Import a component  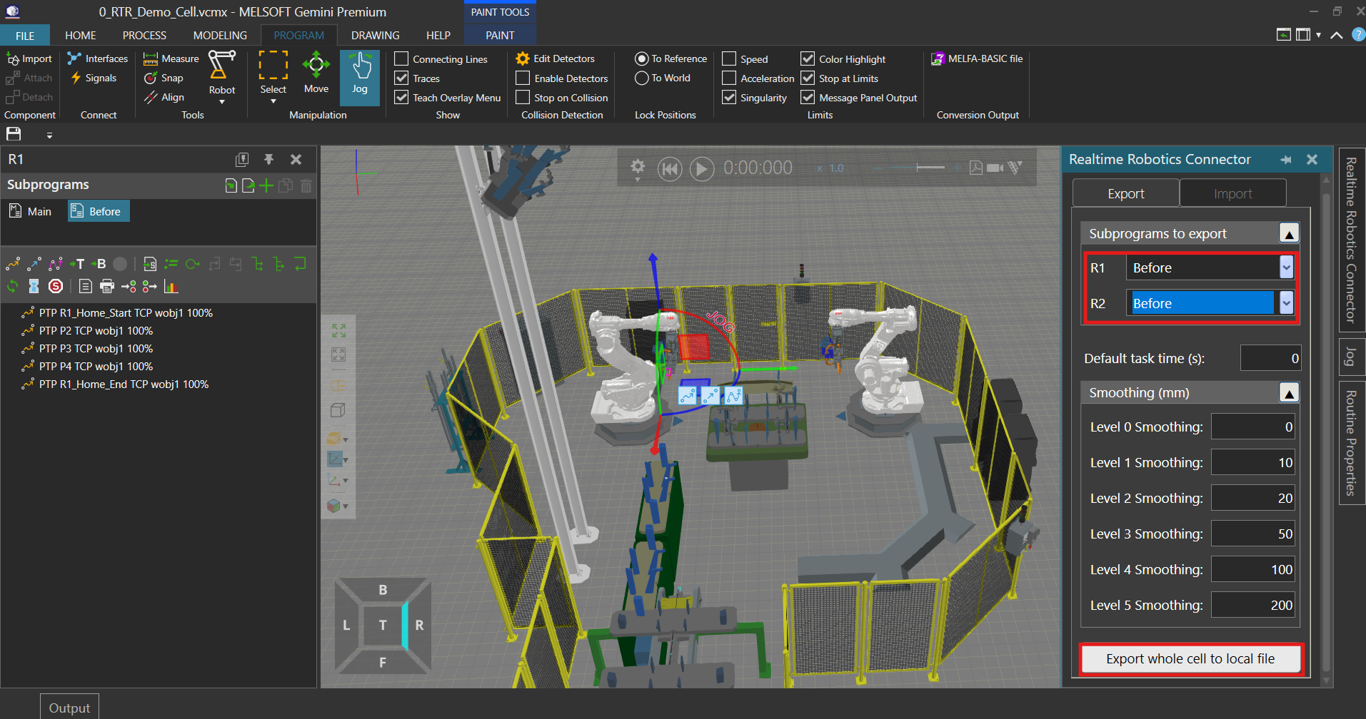(x=30, y=58)
